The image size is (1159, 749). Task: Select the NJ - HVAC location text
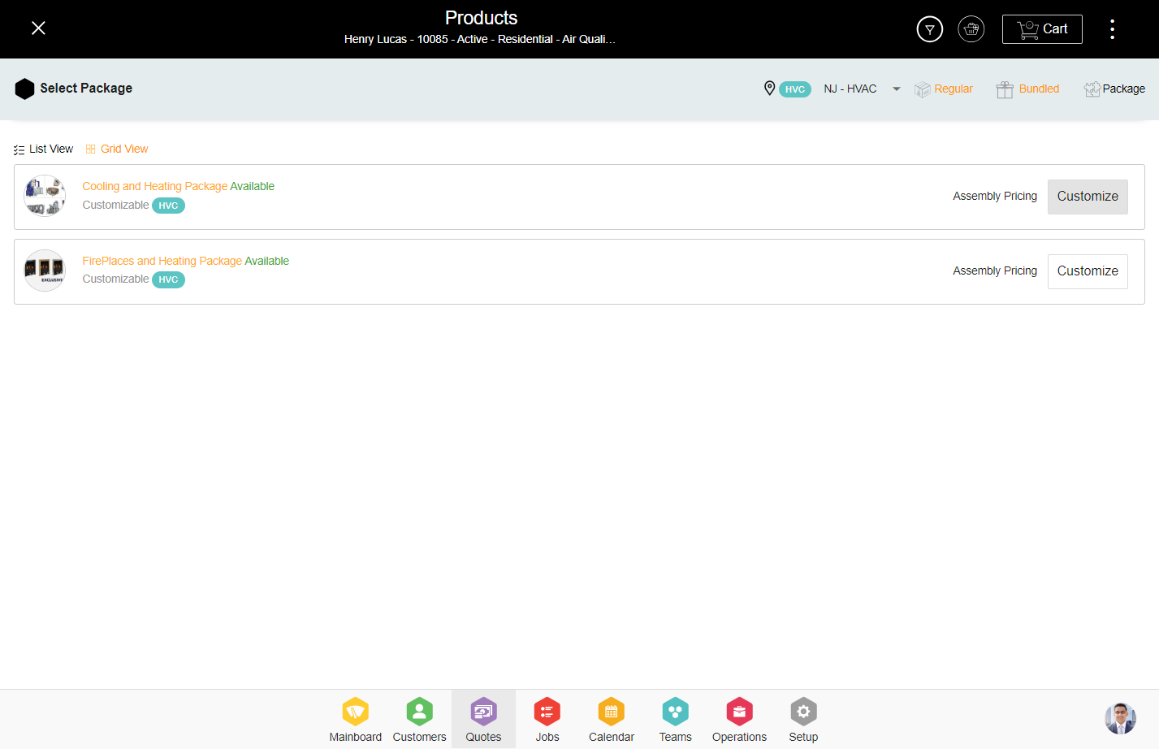click(850, 89)
